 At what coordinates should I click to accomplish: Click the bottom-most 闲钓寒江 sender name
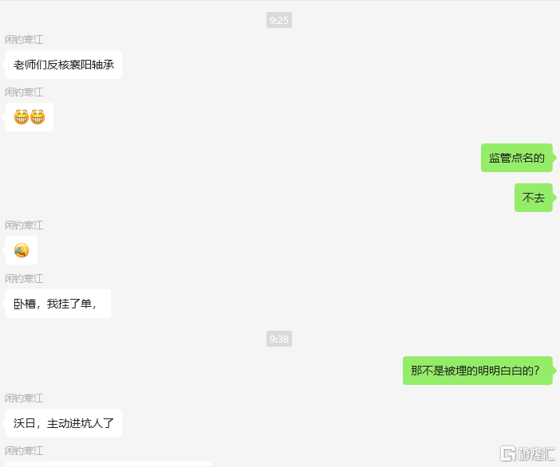pyautogui.click(x=24, y=450)
